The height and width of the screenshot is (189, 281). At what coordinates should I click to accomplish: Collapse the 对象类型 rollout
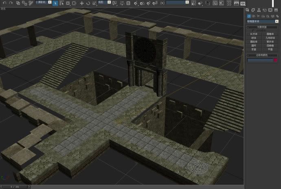coord(262,27)
